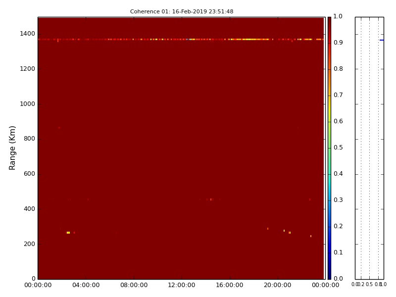This screenshot has height=297, width=396.
Task: Click the yellow segment of the colorbar
Action: 329,108
